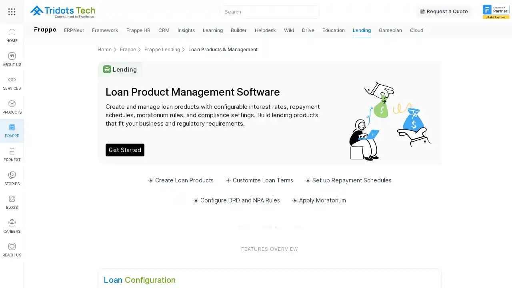
Task: Open the Insights nav tab
Action: pos(186,30)
